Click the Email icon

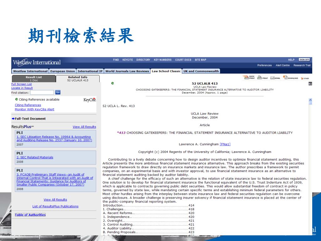click(275, 78)
